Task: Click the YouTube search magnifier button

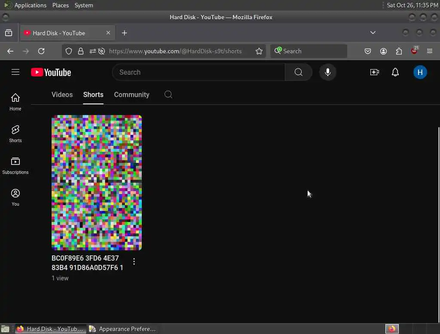Action: (298, 73)
